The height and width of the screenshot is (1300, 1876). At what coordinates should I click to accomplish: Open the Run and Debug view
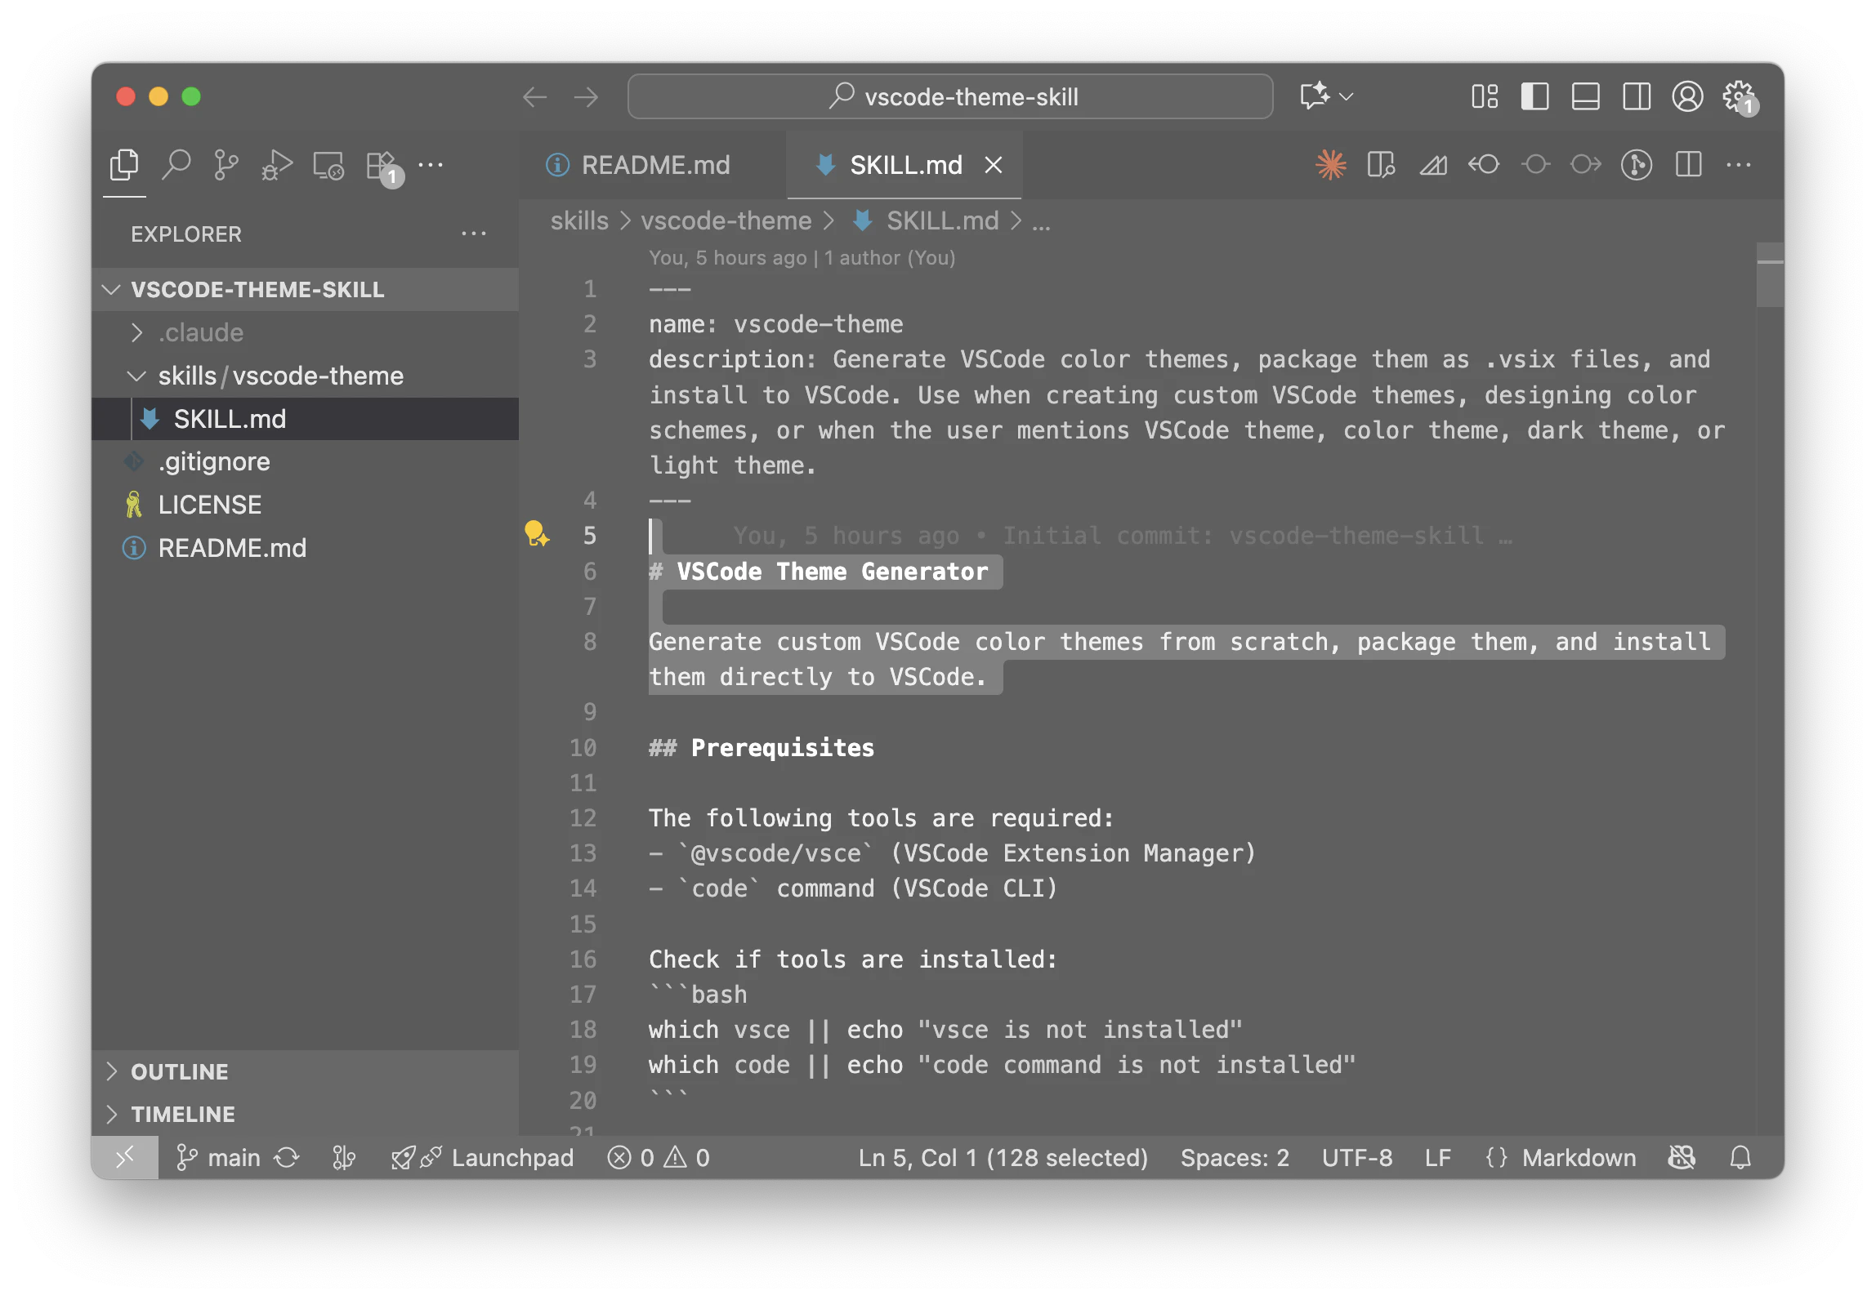[x=277, y=166]
